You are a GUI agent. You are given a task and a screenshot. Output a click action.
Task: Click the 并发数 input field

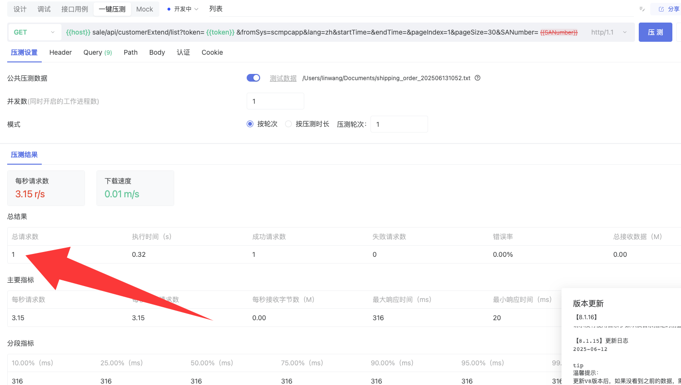275,101
